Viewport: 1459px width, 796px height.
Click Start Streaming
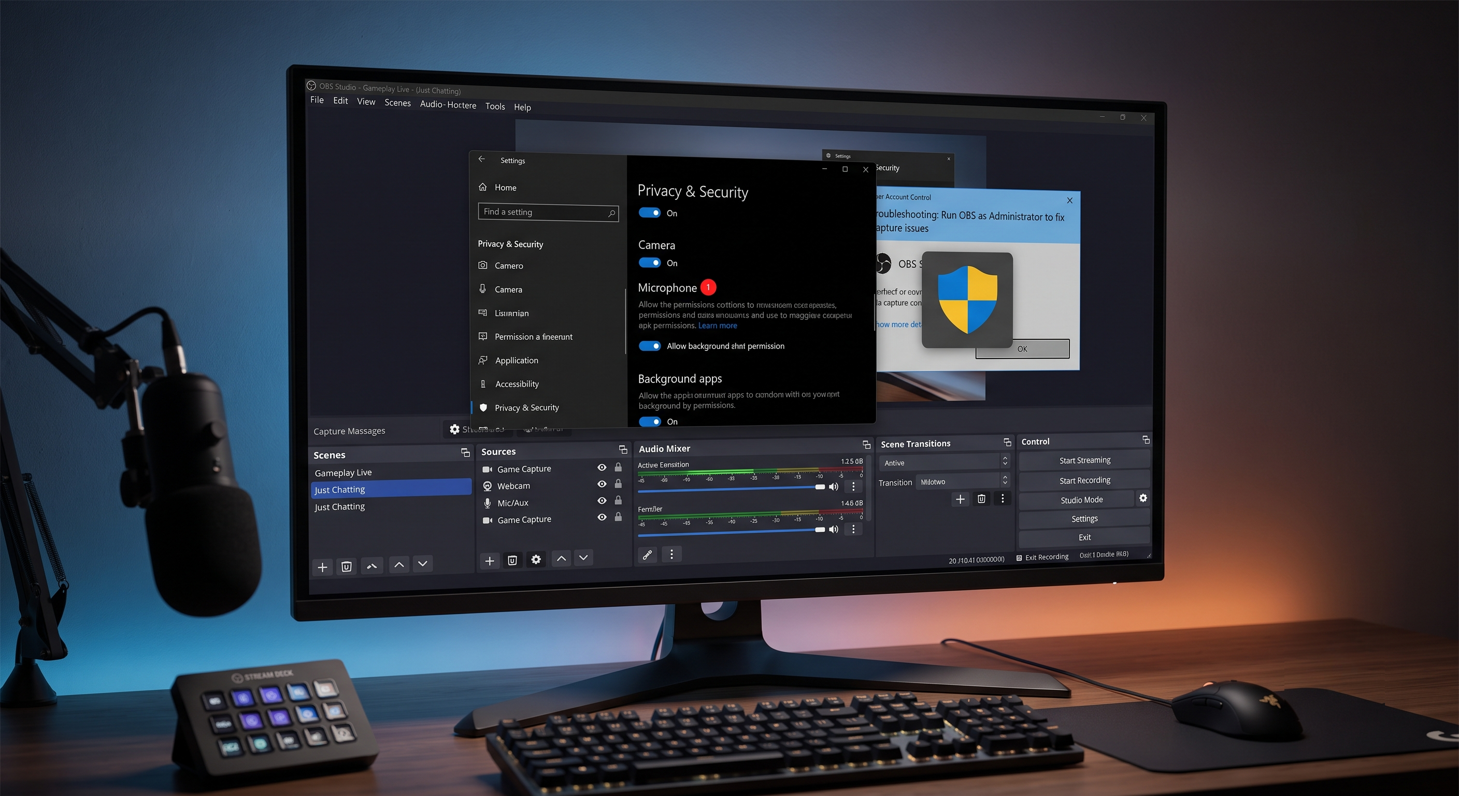pos(1084,460)
